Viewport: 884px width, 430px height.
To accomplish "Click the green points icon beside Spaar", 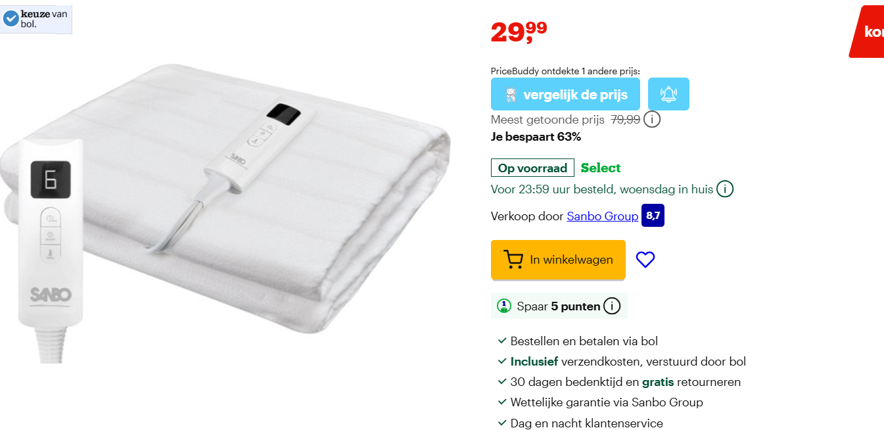I will pyautogui.click(x=504, y=306).
